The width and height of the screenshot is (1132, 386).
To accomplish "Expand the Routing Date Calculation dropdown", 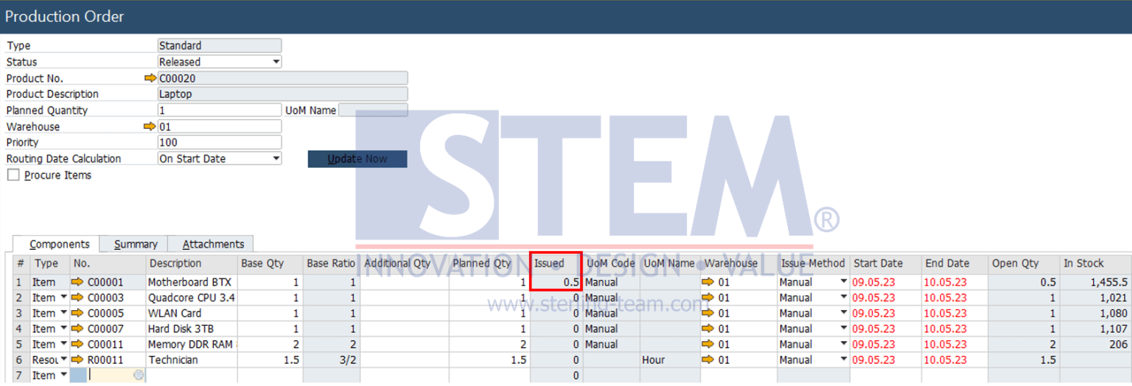I will click(276, 158).
